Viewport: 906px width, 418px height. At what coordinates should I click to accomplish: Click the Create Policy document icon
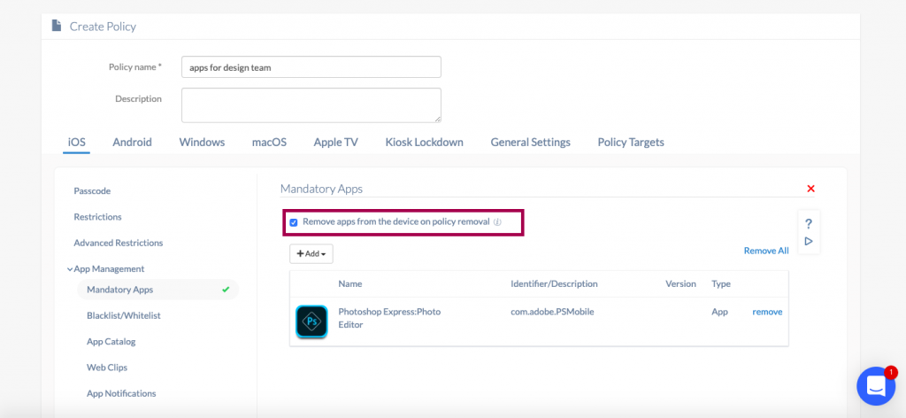coord(57,26)
